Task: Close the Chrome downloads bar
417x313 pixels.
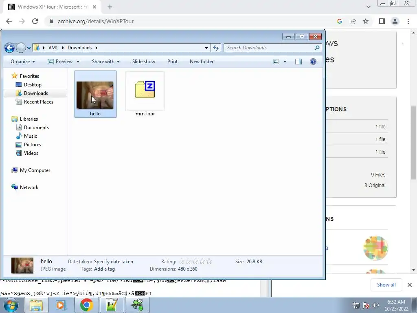Action: tap(410, 285)
